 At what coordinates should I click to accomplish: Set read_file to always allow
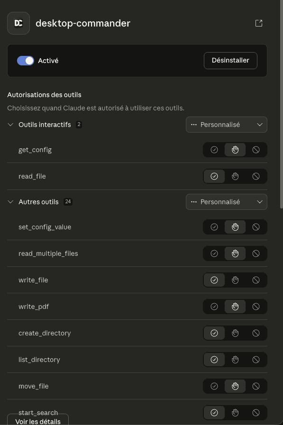pos(214,176)
